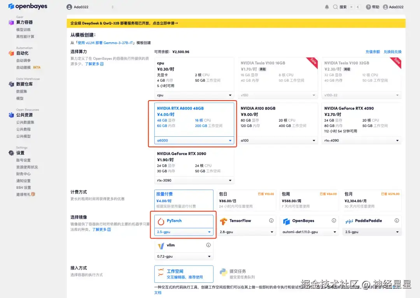Open the automl-det:1.11.0-gpu dropdown
420x298 pixels.
coord(309,232)
